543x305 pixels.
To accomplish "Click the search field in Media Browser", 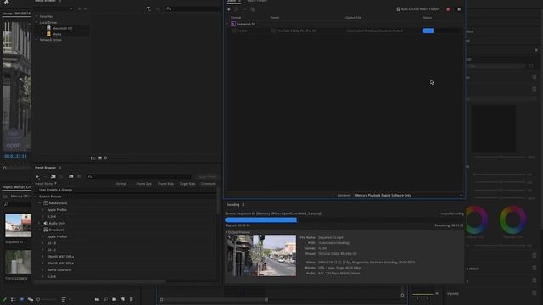I will click(193, 9).
